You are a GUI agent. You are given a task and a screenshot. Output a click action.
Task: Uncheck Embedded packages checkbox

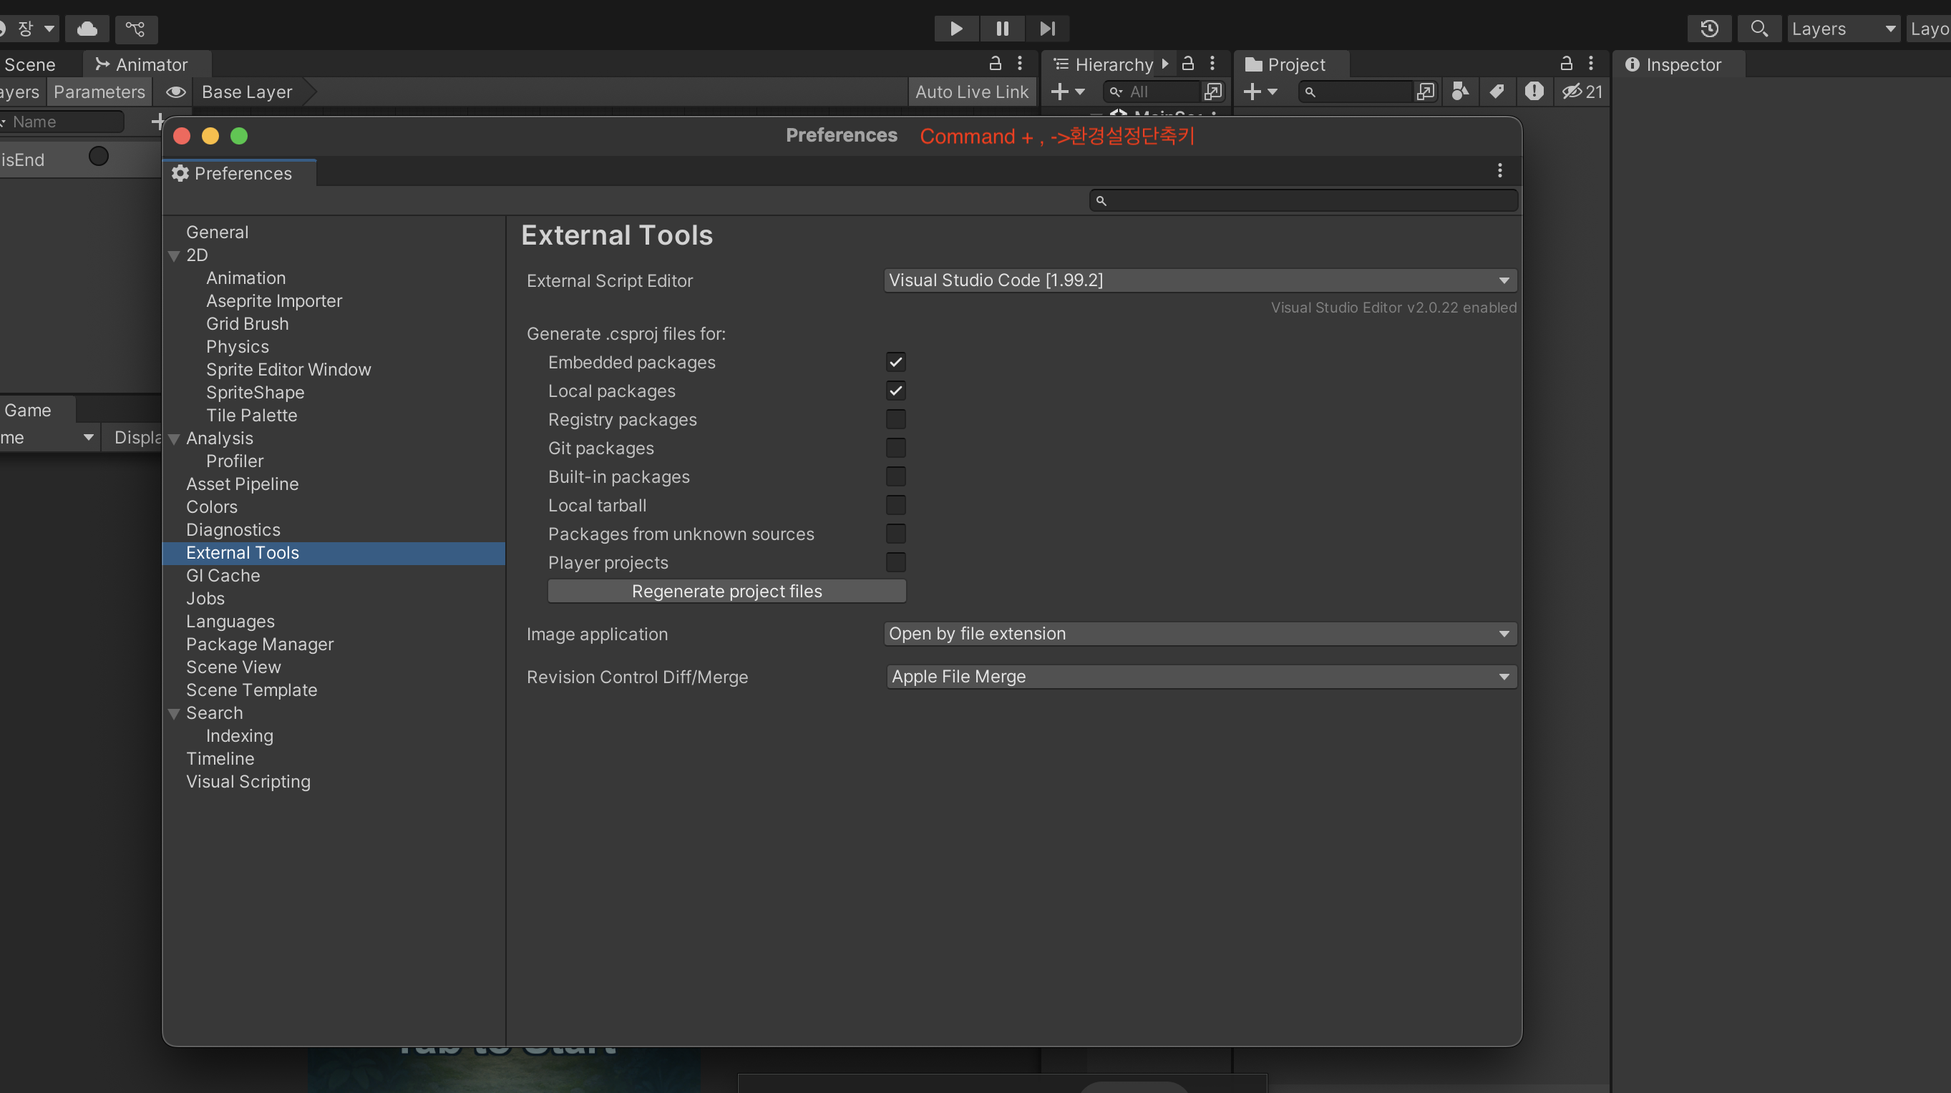[x=895, y=362]
